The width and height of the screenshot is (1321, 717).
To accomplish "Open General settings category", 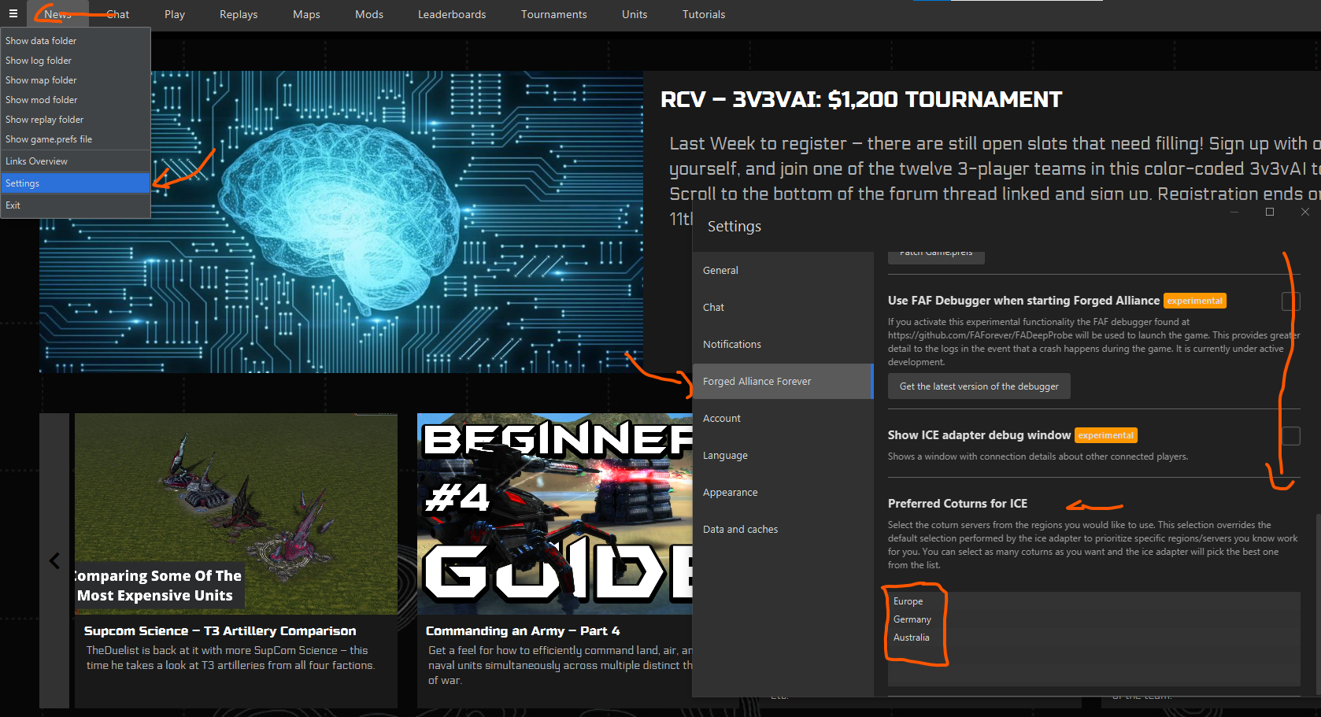I will (783, 271).
